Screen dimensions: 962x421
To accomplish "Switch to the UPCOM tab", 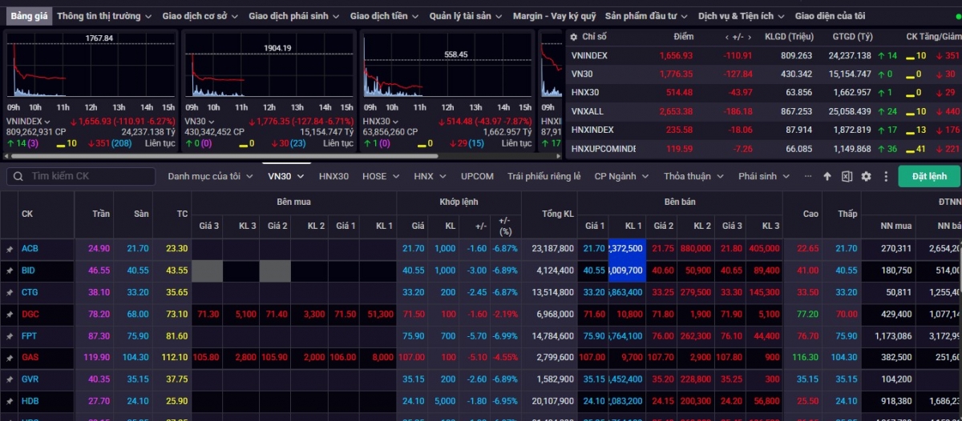I will 477,176.
